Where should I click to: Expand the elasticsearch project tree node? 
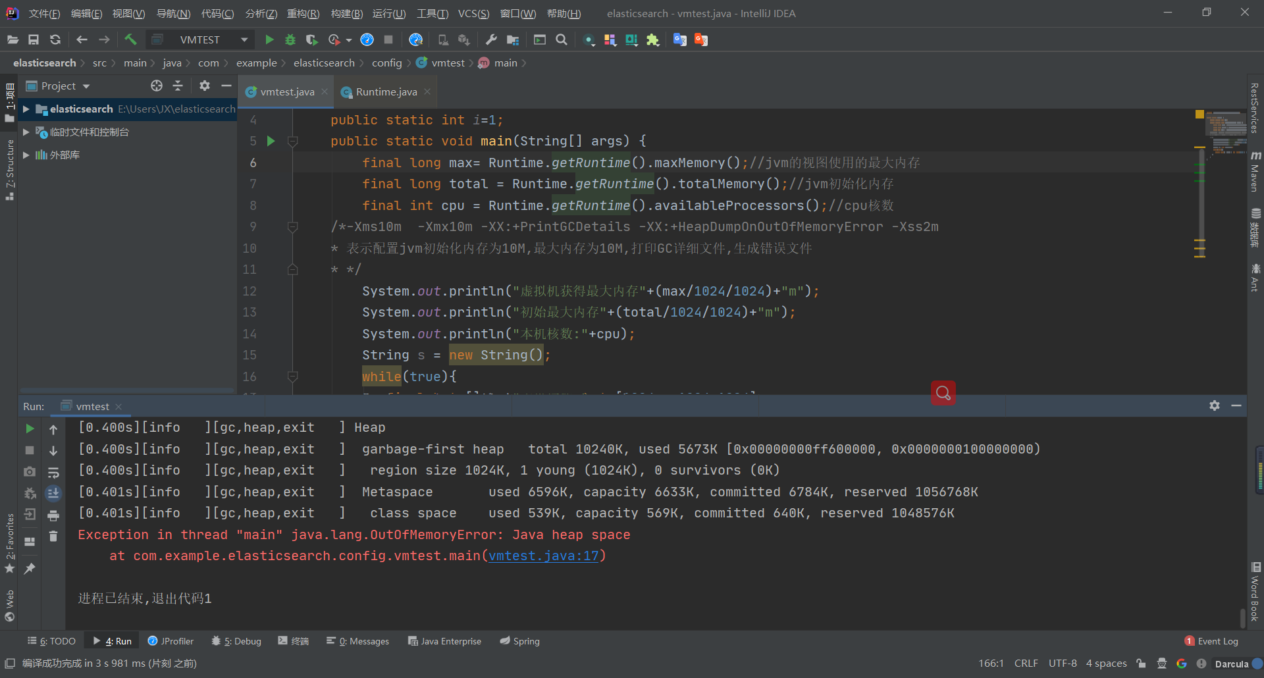[26, 109]
